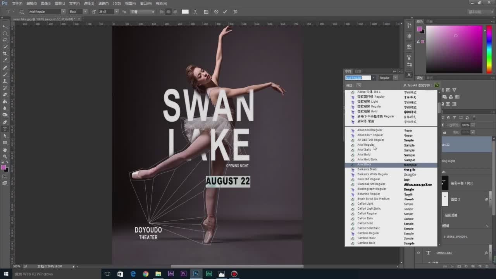Open the History panel dock icon
This screenshot has height=279, width=496.
coord(409,26)
